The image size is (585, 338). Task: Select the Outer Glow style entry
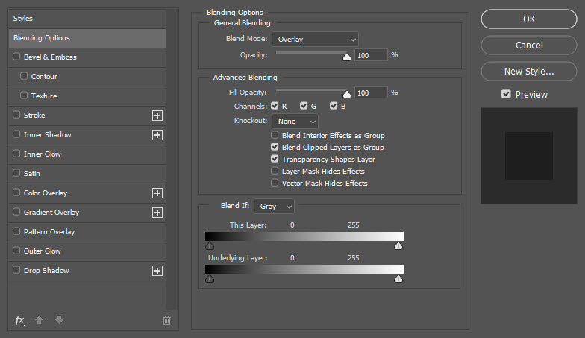click(x=42, y=251)
